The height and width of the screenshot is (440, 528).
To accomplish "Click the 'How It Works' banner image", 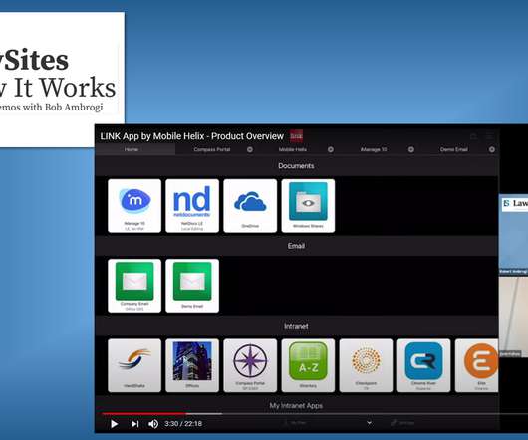I will point(62,80).
